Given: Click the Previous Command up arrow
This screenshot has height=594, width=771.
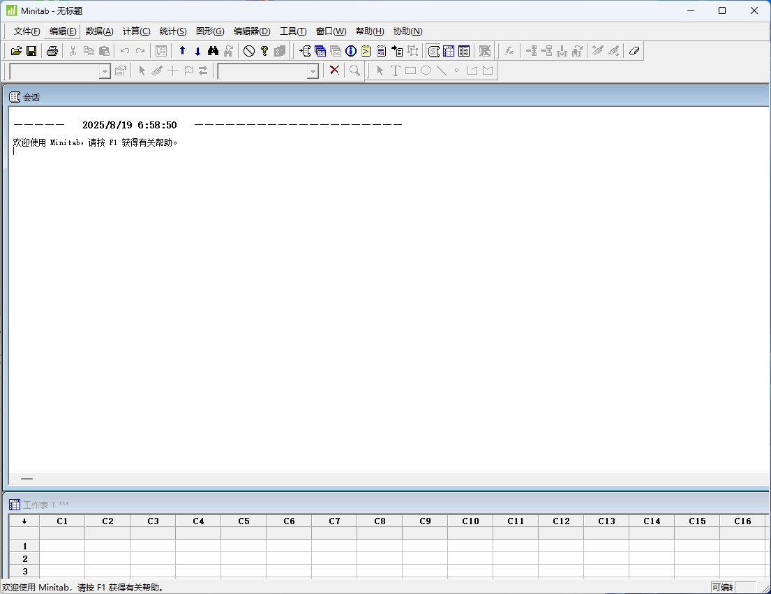Looking at the screenshot, I should 182,51.
